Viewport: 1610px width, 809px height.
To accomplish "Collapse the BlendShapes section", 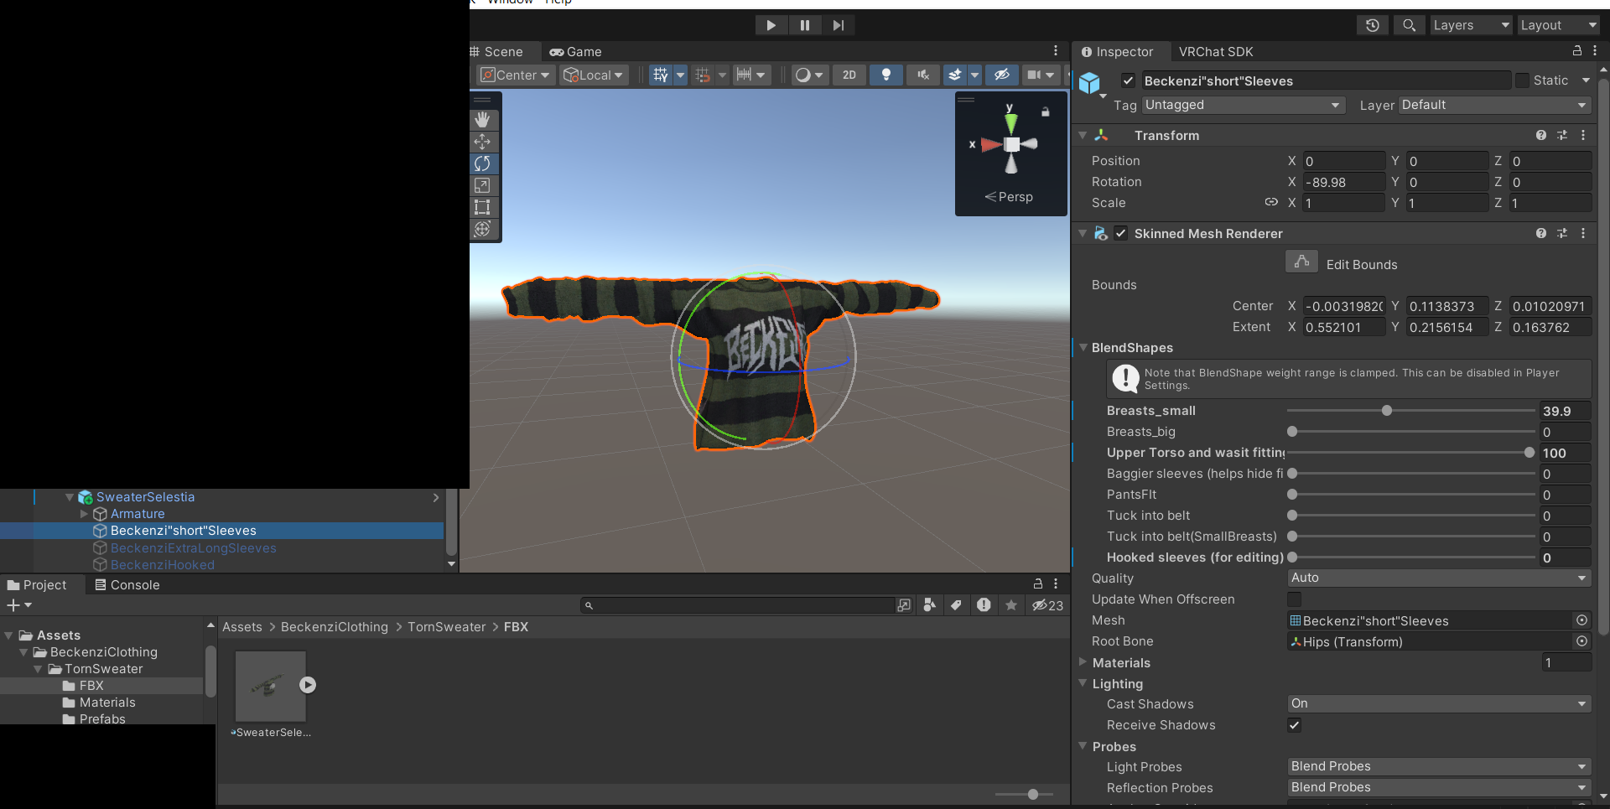I will pyautogui.click(x=1083, y=347).
